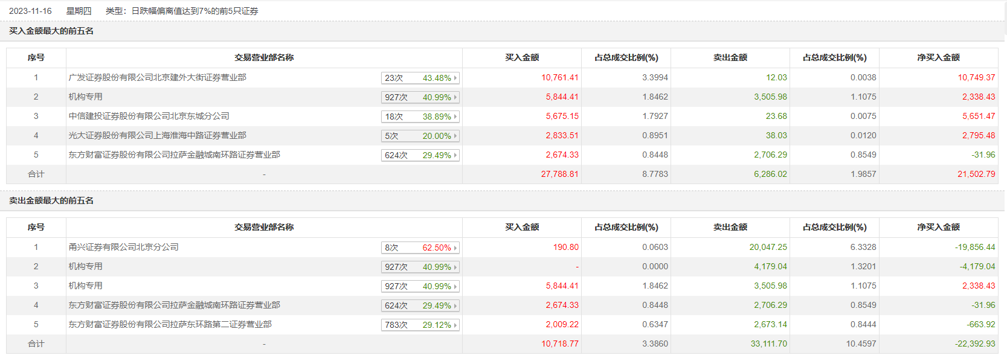
Task: Click arrow on 5次 20.00% box
Action: pyautogui.click(x=455, y=136)
